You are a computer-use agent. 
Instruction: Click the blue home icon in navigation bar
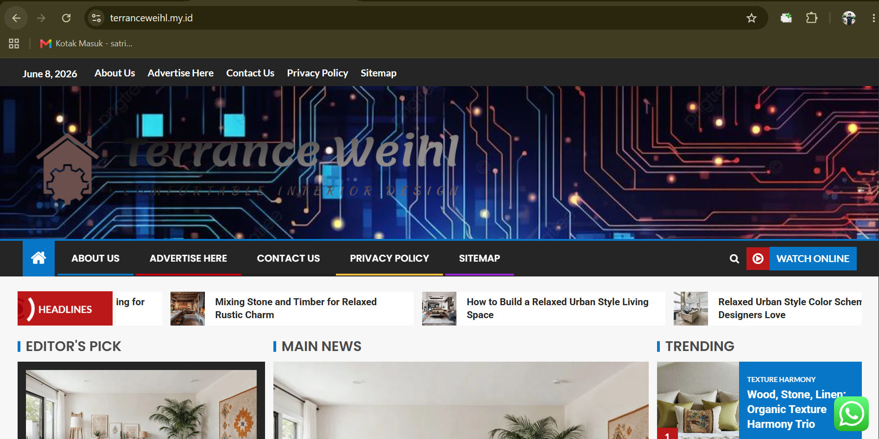click(38, 258)
